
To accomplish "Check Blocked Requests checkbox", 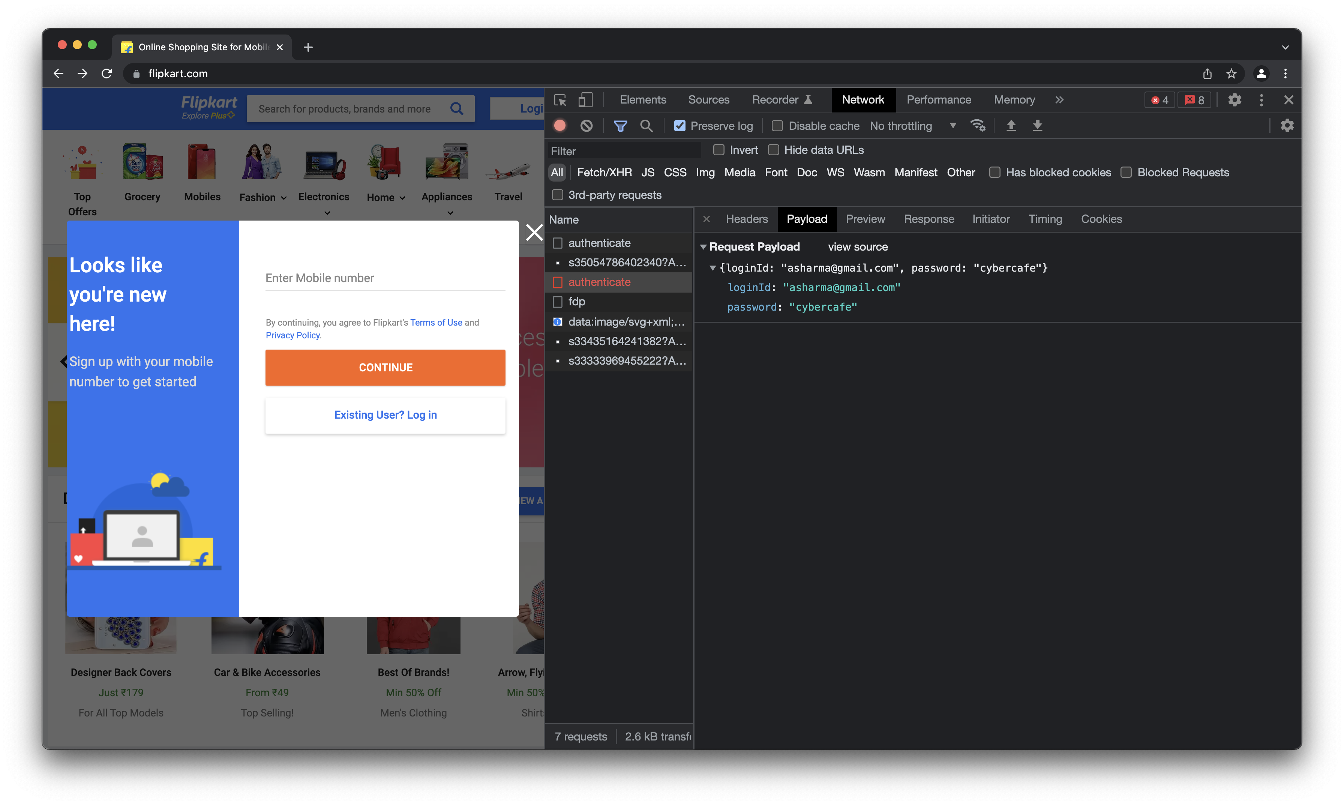I will pos(1126,173).
